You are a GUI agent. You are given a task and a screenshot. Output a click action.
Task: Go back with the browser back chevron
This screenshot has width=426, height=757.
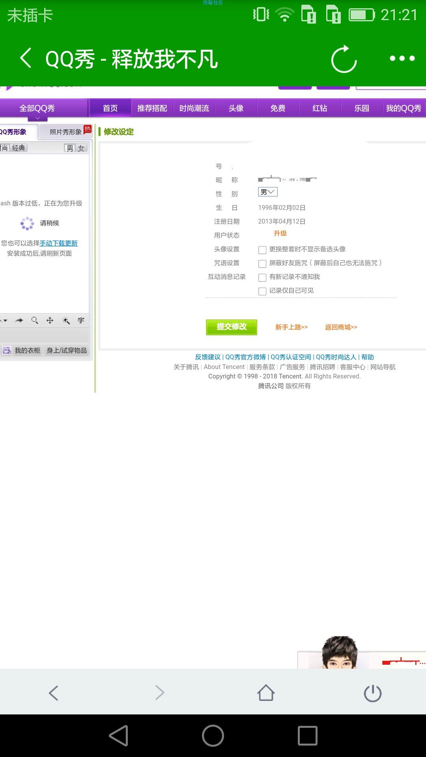[x=54, y=693]
